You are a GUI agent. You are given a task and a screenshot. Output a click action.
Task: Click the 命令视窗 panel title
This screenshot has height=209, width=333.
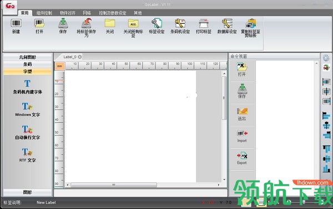(x=239, y=56)
